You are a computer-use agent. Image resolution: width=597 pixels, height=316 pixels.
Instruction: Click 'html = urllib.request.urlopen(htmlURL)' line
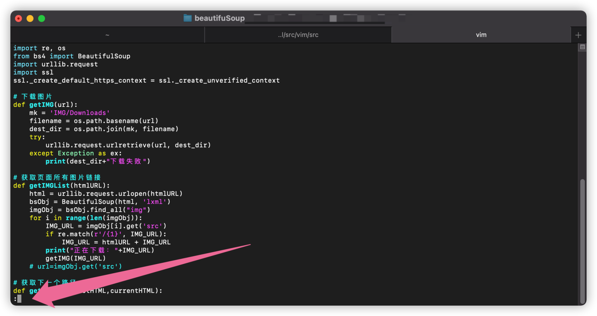[106, 194]
